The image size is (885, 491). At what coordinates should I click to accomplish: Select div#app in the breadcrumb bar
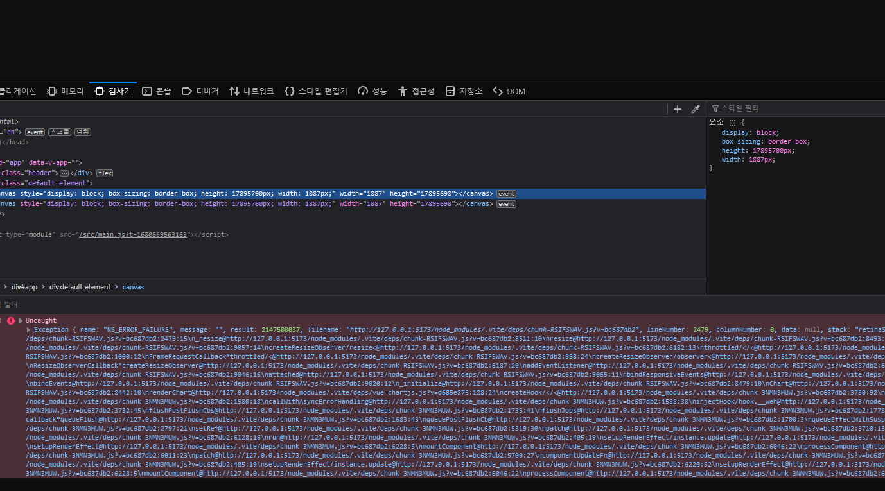24,287
